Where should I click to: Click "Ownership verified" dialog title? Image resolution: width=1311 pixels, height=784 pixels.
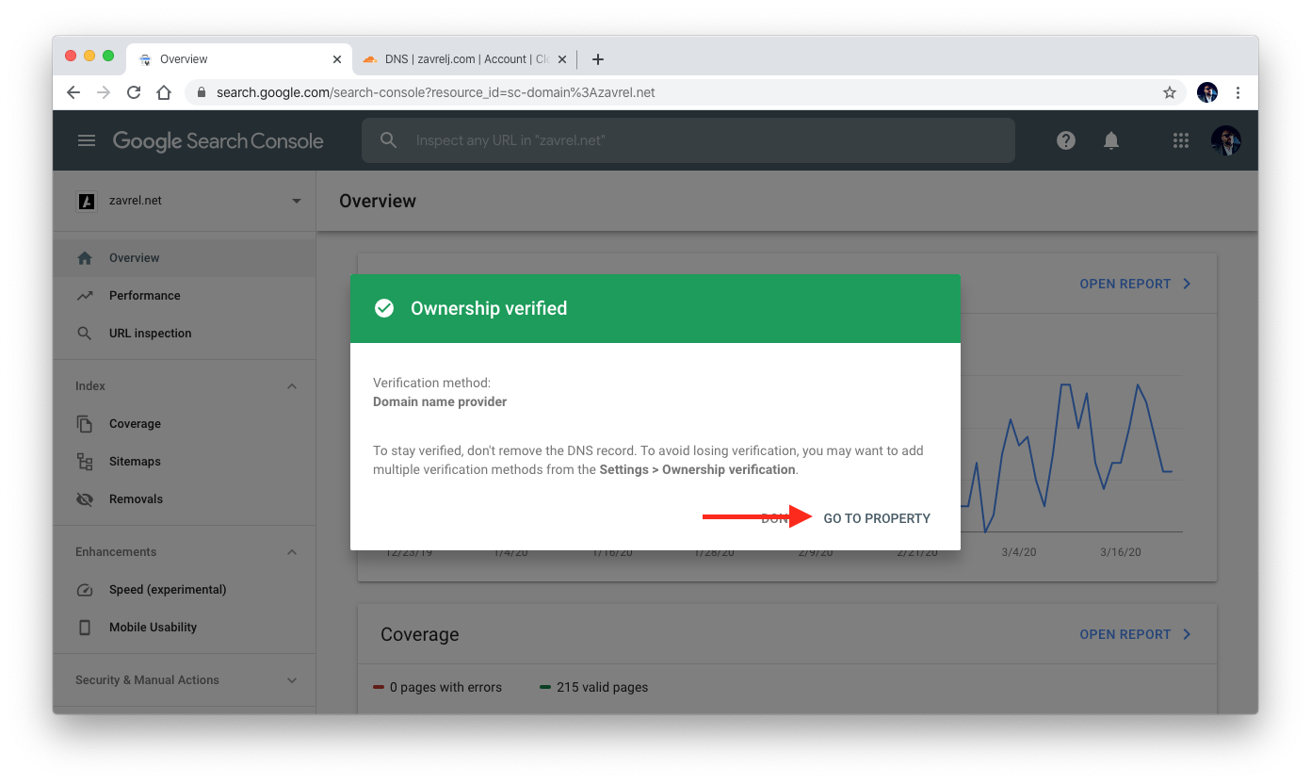(x=489, y=308)
